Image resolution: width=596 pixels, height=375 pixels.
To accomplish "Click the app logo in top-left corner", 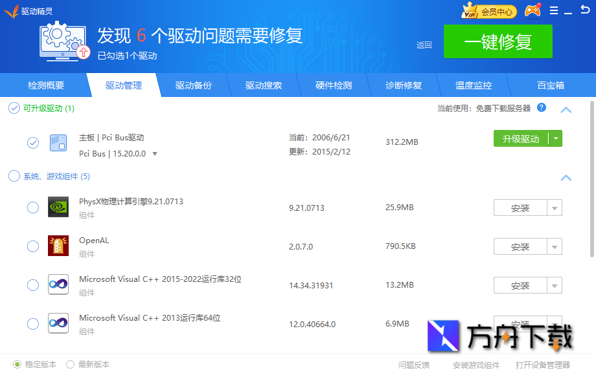I will pos(10,10).
